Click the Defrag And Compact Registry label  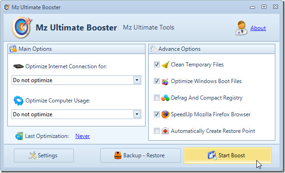point(206,98)
